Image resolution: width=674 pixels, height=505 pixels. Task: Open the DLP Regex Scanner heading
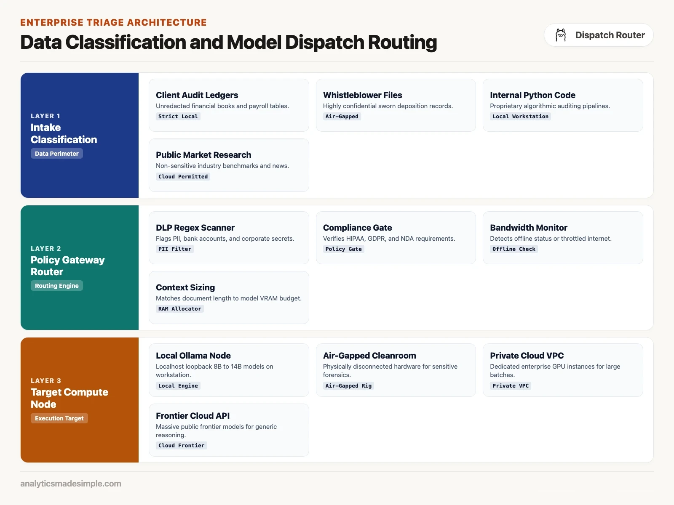pyautogui.click(x=195, y=228)
